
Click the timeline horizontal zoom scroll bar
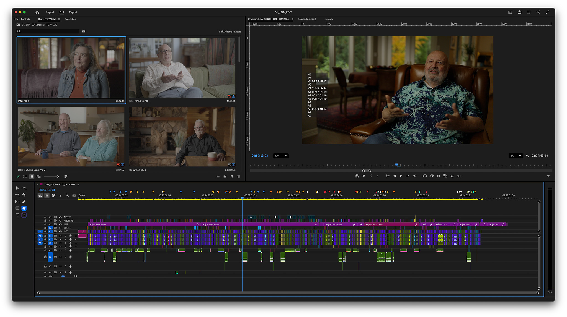(x=288, y=293)
